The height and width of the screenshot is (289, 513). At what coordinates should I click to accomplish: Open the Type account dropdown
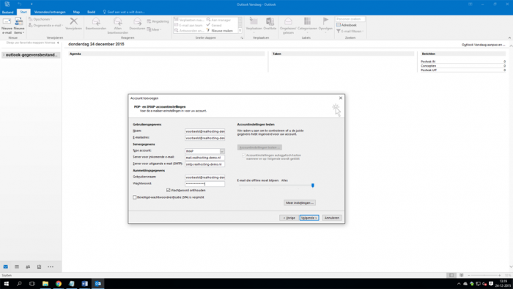(x=222, y=151)
